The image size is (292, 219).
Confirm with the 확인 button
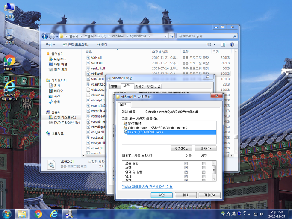[162, 195]
